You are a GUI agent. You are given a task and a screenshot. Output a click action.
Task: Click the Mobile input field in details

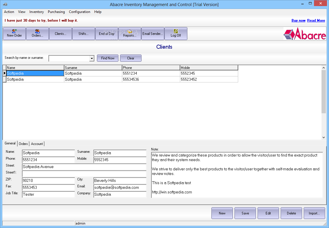click(x=120, y=160)
